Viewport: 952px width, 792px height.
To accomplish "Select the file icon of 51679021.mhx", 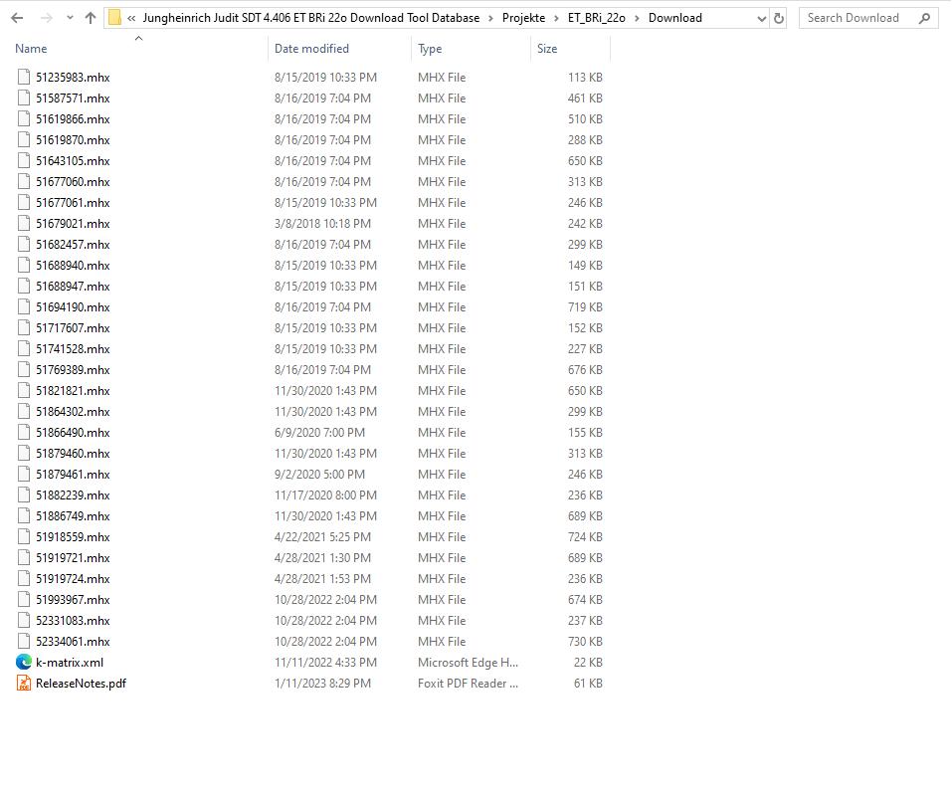I will tap(24, 223).
